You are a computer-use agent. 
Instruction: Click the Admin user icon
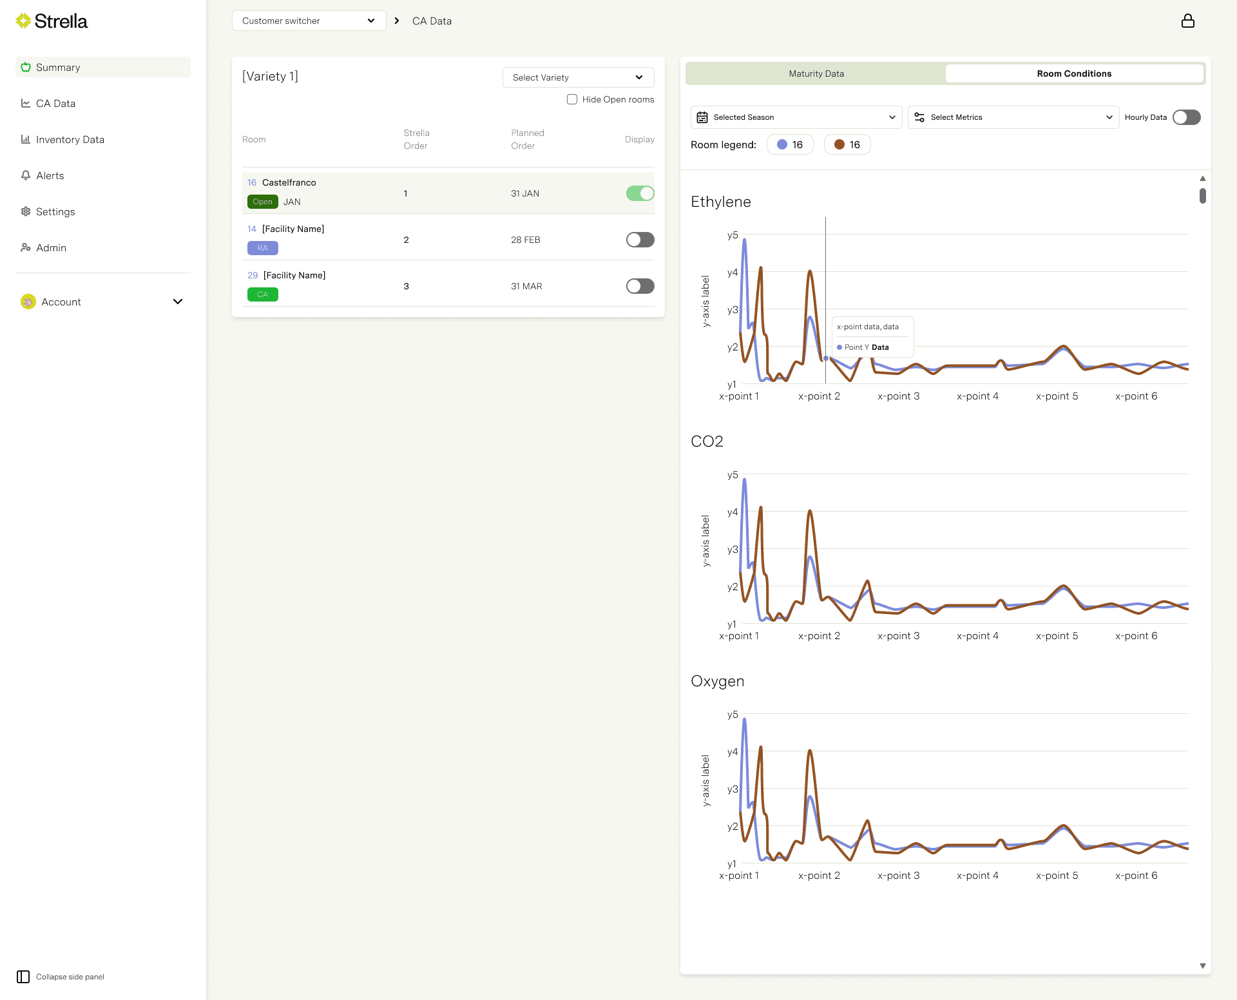[26, 247]
